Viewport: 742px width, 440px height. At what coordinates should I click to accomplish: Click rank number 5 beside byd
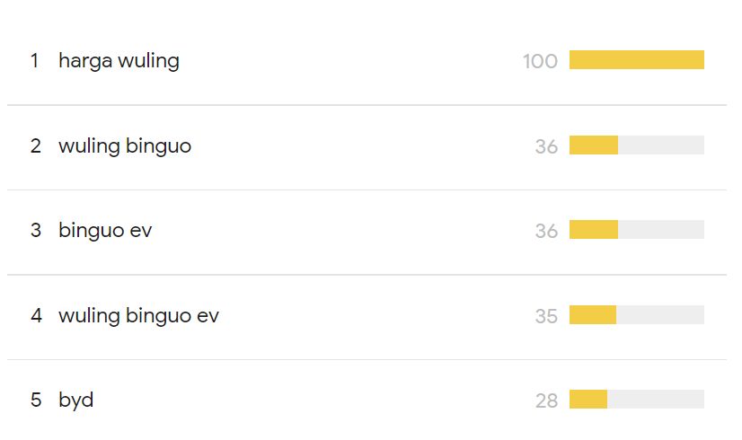click(36, 400)
